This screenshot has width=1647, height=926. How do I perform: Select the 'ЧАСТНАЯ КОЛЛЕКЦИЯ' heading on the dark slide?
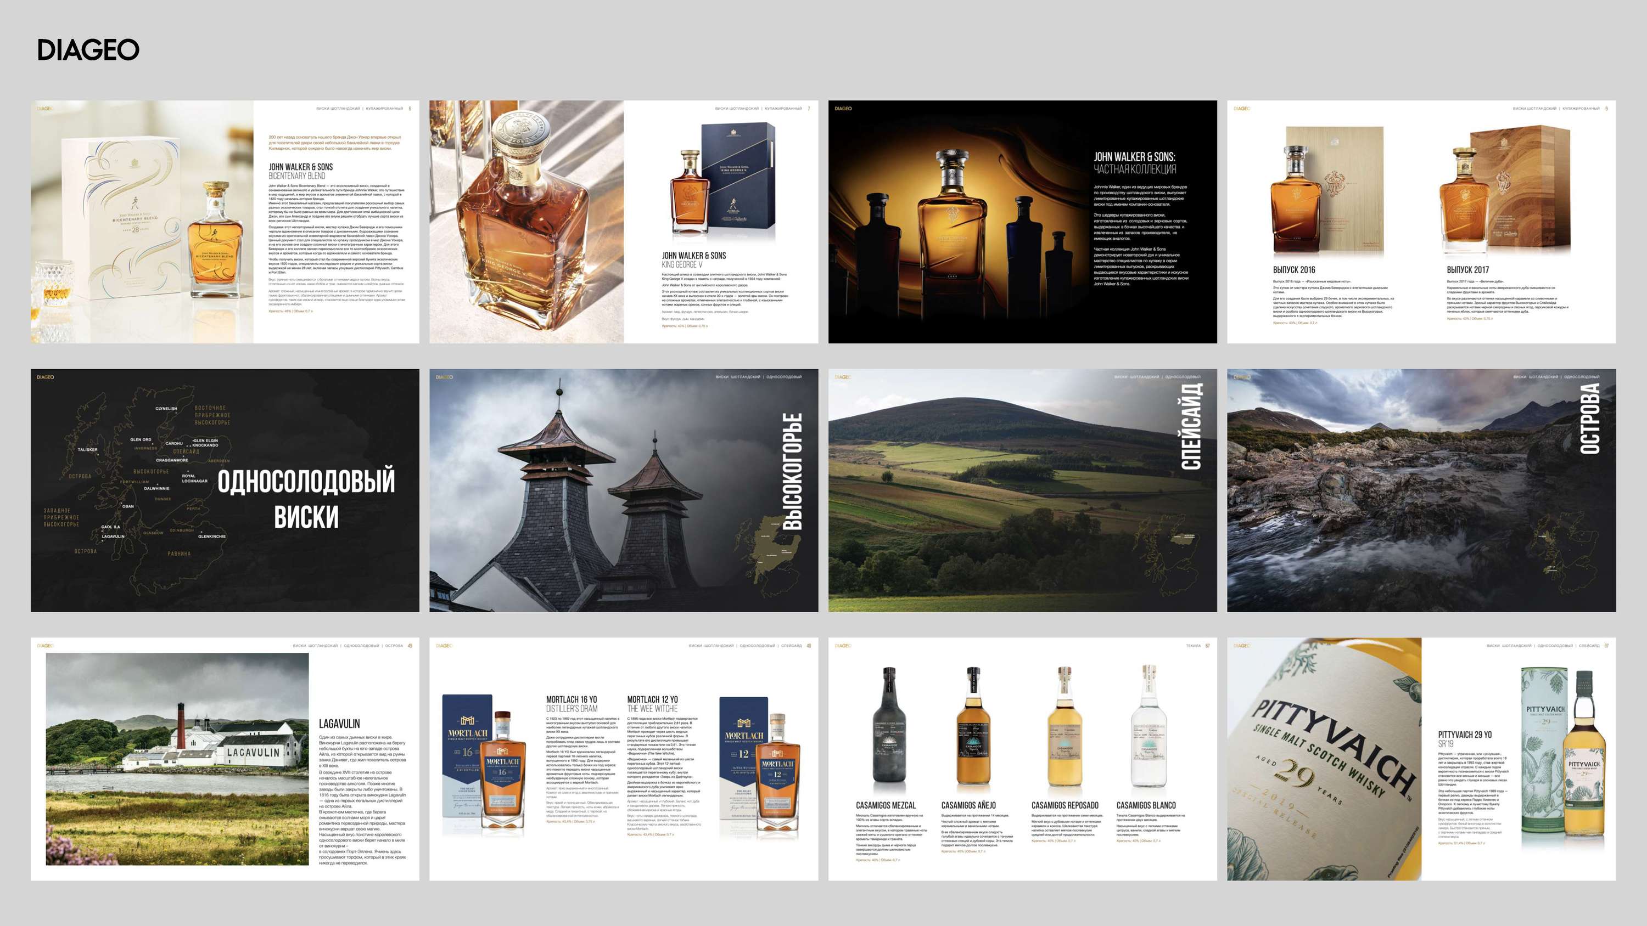1135,169
